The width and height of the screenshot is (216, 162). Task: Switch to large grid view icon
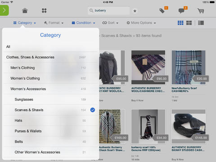click(189, 23)
